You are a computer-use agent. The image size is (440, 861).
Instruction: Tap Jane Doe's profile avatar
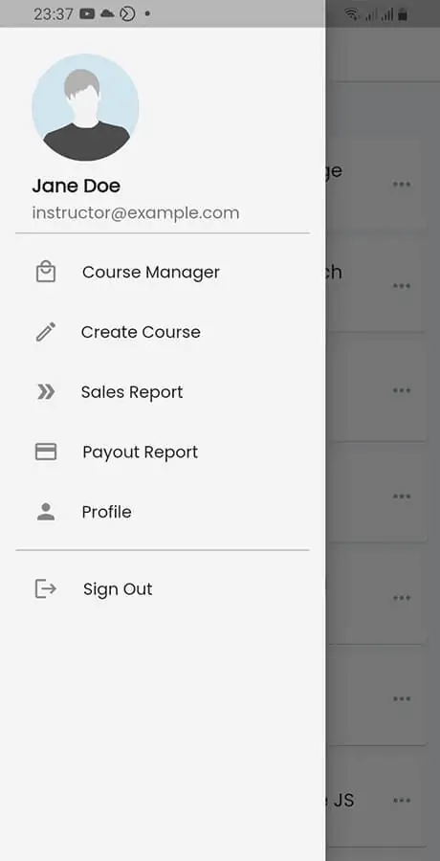coord(85,107)
